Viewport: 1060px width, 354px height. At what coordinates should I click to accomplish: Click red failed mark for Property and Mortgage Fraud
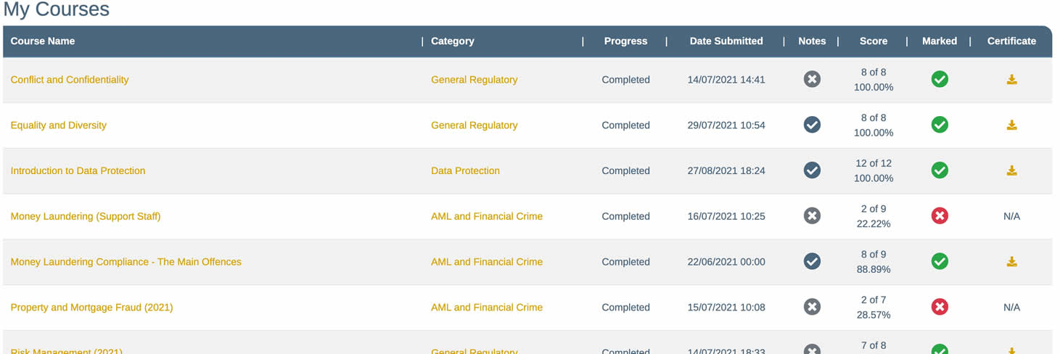pyautogui.click(x=940, y=308)
